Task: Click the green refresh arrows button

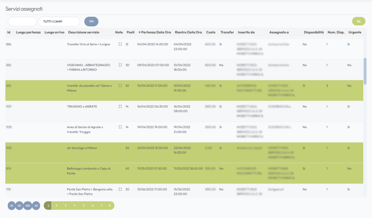Action: 359,21
